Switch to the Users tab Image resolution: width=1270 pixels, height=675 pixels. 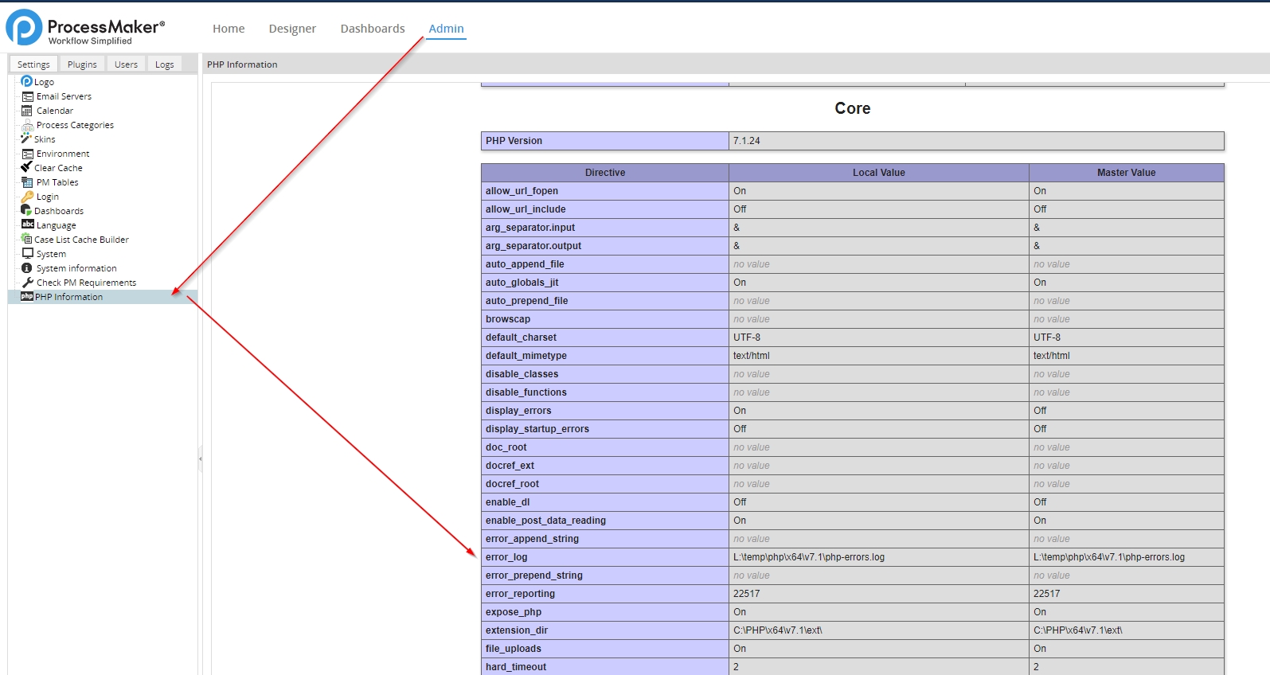click(126, 64)
